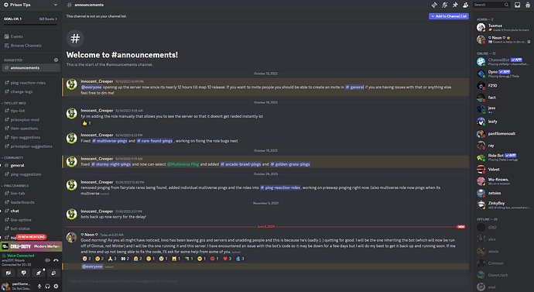The image size is (534, 292).
Task: Open the Prison Tips server dropdown
Action: point(31,5)
